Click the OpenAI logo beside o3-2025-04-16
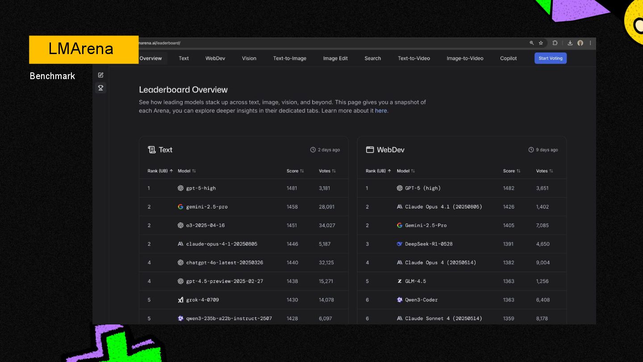The width and height of the screenshot is (643, 362). [180, 225]
